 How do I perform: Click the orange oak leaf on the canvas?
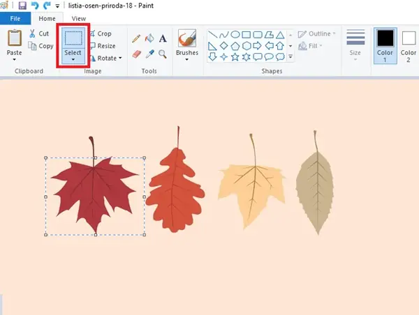175,190
